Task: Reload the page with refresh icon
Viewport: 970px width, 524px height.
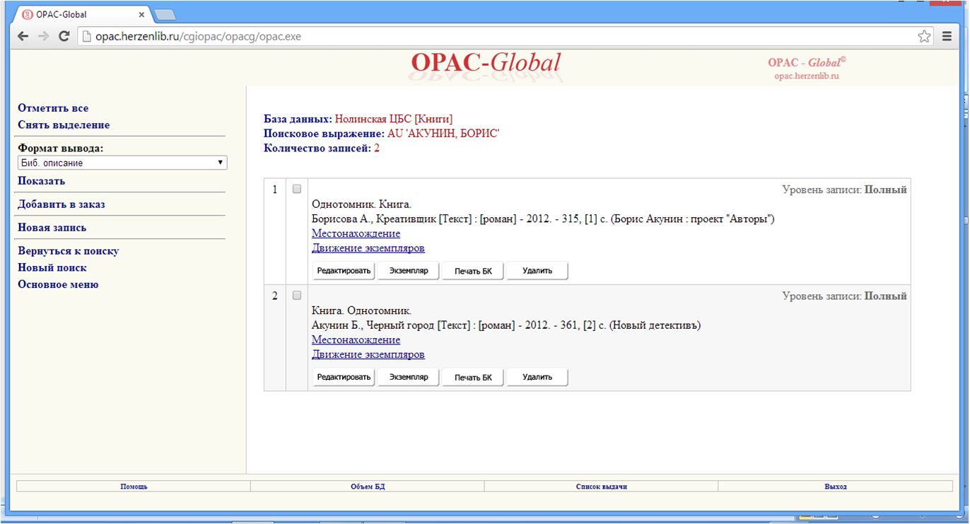Action: click(x=64, y=37)
